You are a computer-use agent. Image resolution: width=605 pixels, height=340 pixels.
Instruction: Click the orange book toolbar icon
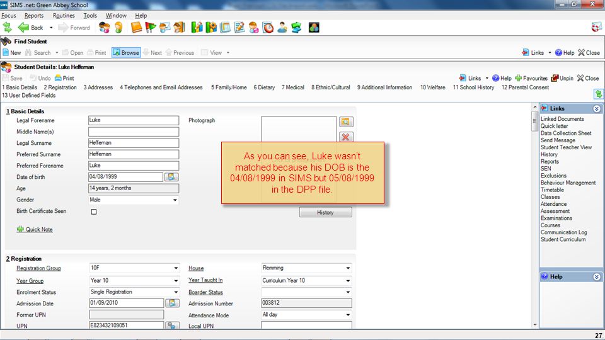click(x=136, y=27)
